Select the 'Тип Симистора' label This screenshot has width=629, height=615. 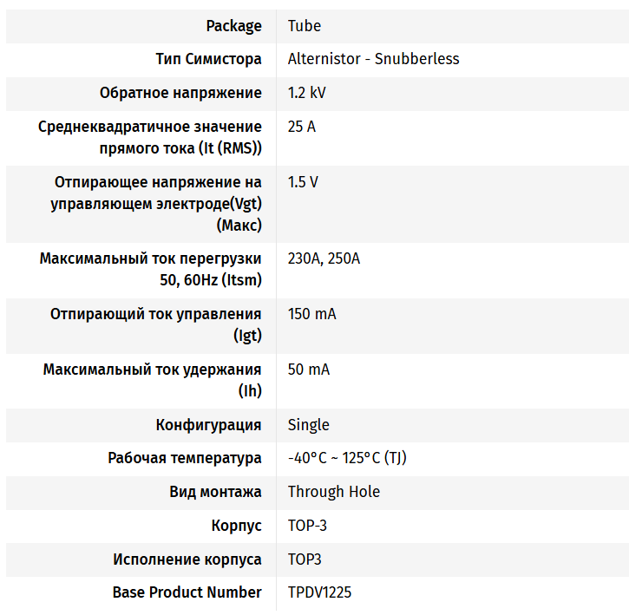click(208, 59)
